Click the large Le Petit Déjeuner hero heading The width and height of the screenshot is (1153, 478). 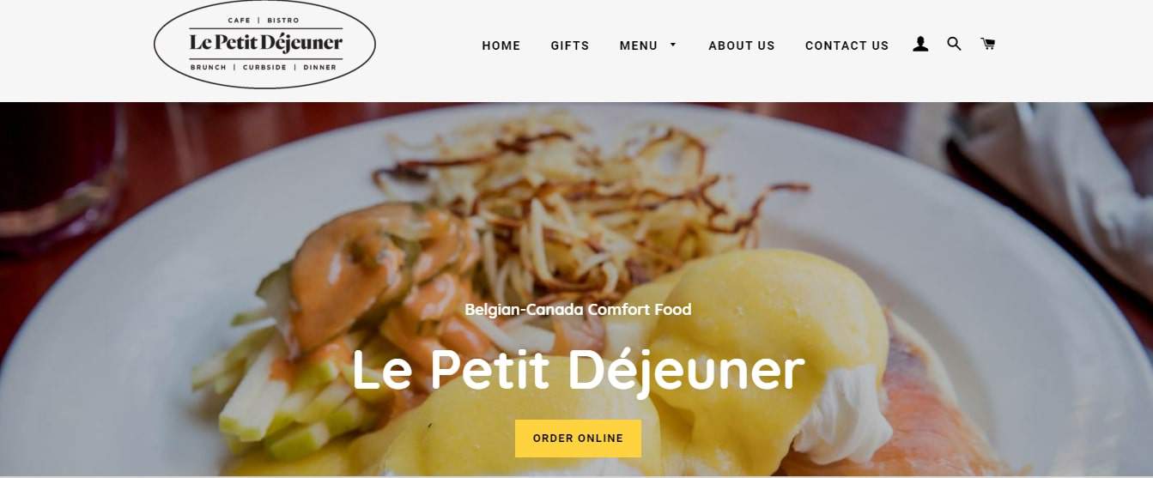[578, 371]
